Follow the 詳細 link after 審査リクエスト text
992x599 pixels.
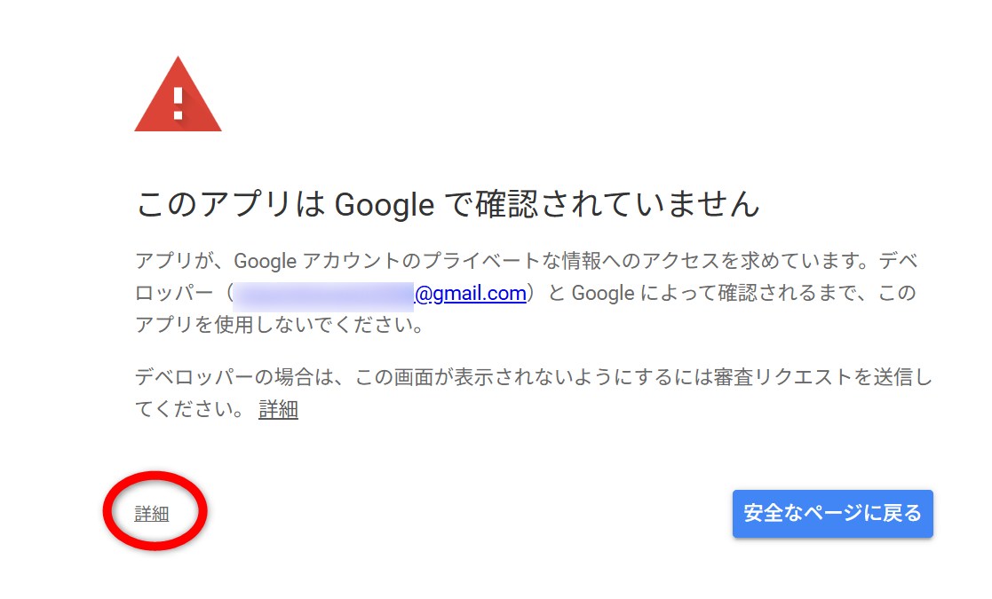[x=278, y=409]
